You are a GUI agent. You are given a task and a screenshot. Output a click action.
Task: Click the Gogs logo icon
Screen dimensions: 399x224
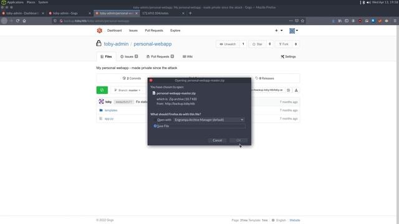100,30
